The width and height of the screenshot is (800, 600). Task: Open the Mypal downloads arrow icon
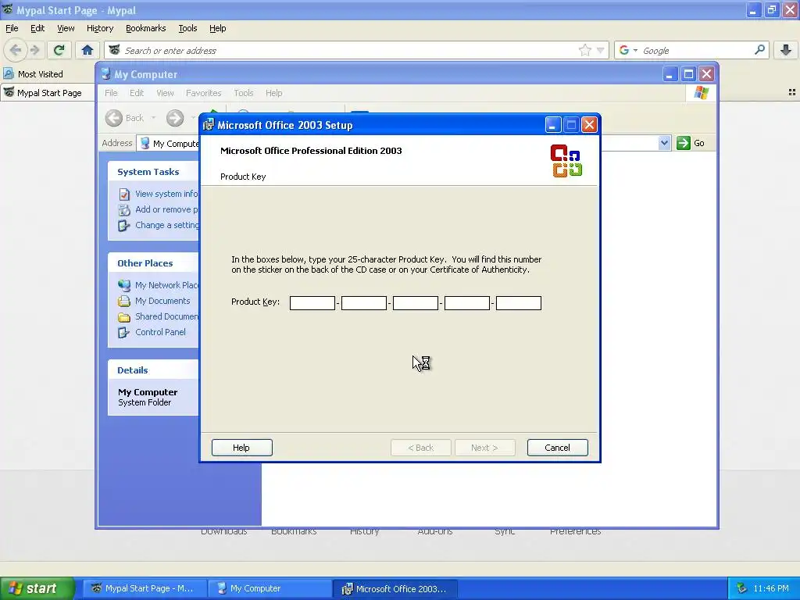(x=786, y=50)
